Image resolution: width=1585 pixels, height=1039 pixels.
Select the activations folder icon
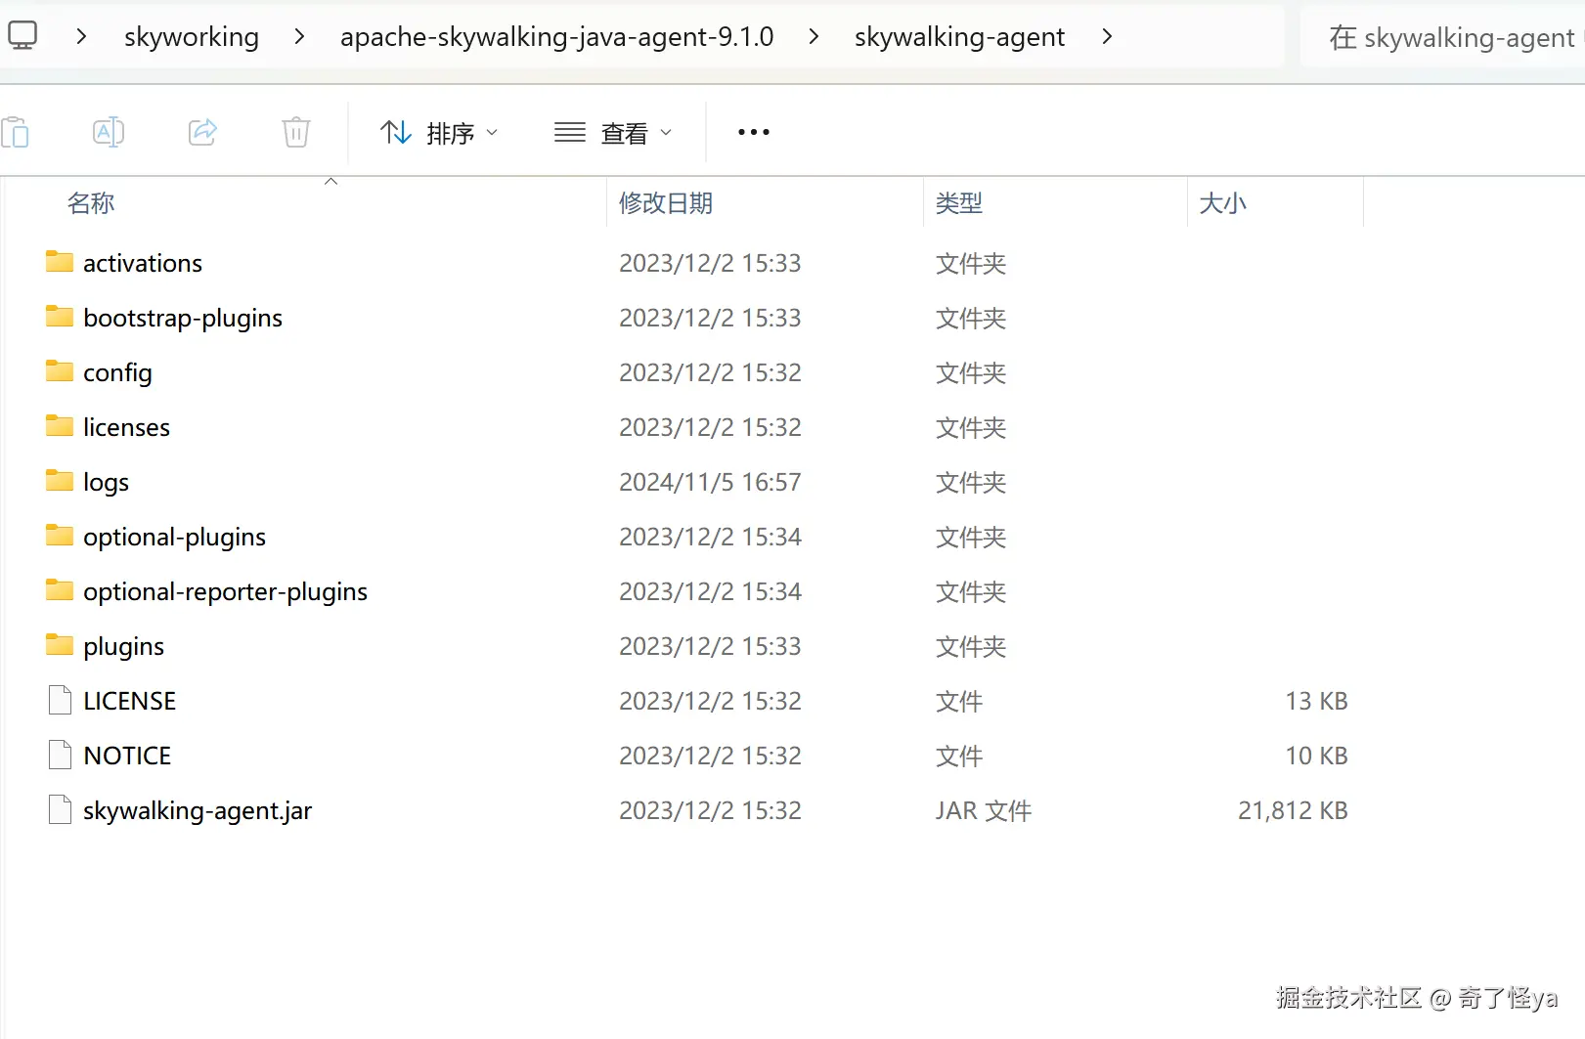pos(60,262)
